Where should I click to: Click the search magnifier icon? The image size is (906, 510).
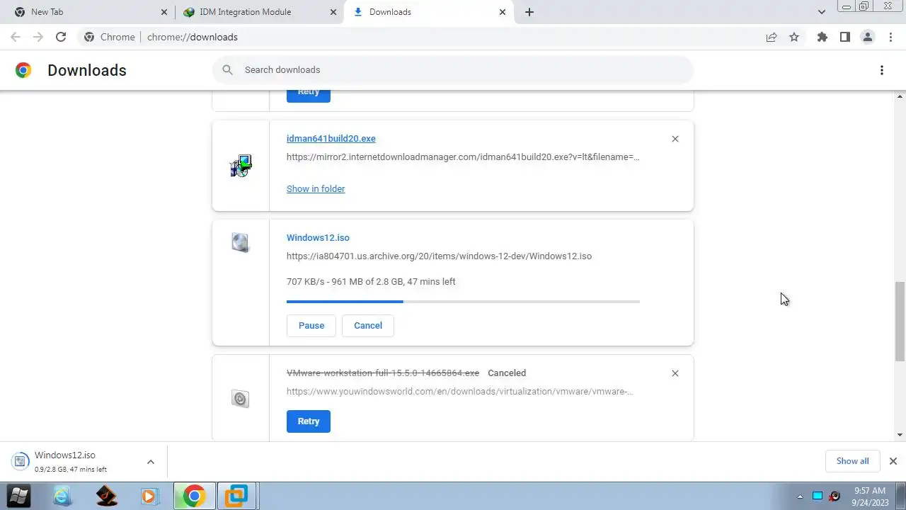227,69
